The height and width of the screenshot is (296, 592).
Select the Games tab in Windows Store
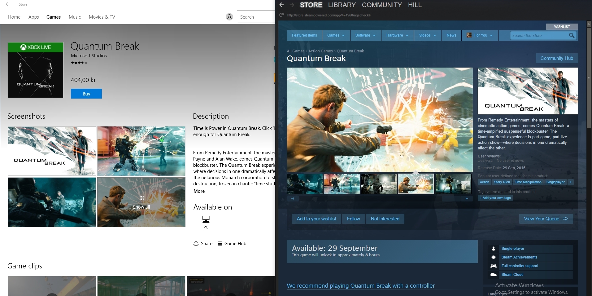coord(54,17)
